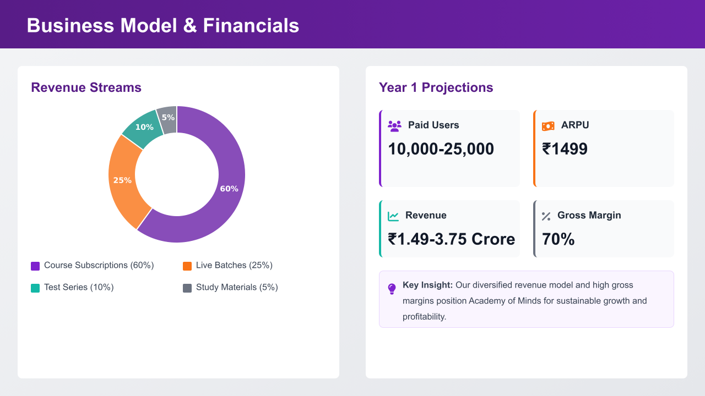
Task: Click the orange Live Batches legend swatch
Action: click(x=187, y=266)
